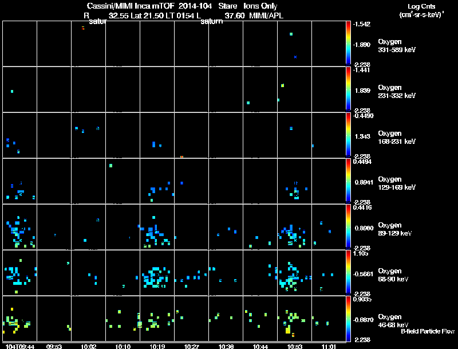Click the color bar beside Oxygen 231-332 keV

tap(348, 89)
